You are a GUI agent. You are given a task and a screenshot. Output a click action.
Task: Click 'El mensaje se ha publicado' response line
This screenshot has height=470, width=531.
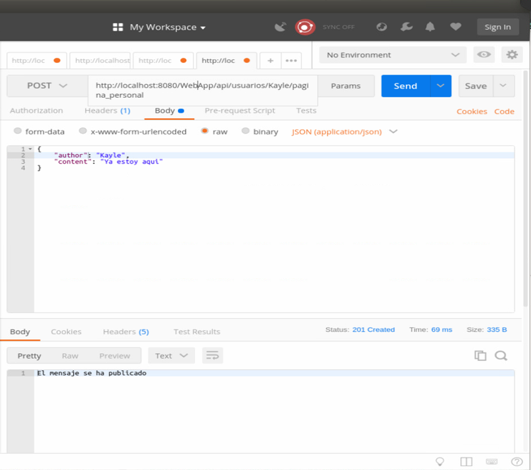pos(91,373)
